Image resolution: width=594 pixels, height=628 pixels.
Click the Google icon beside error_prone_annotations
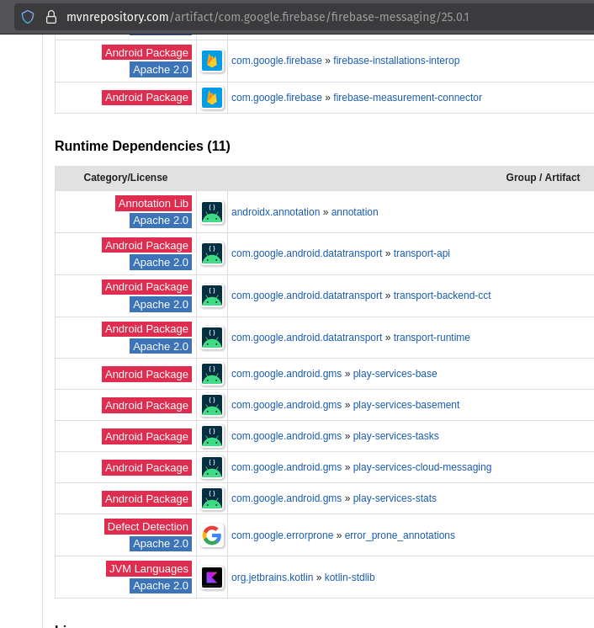coord(212,535)
